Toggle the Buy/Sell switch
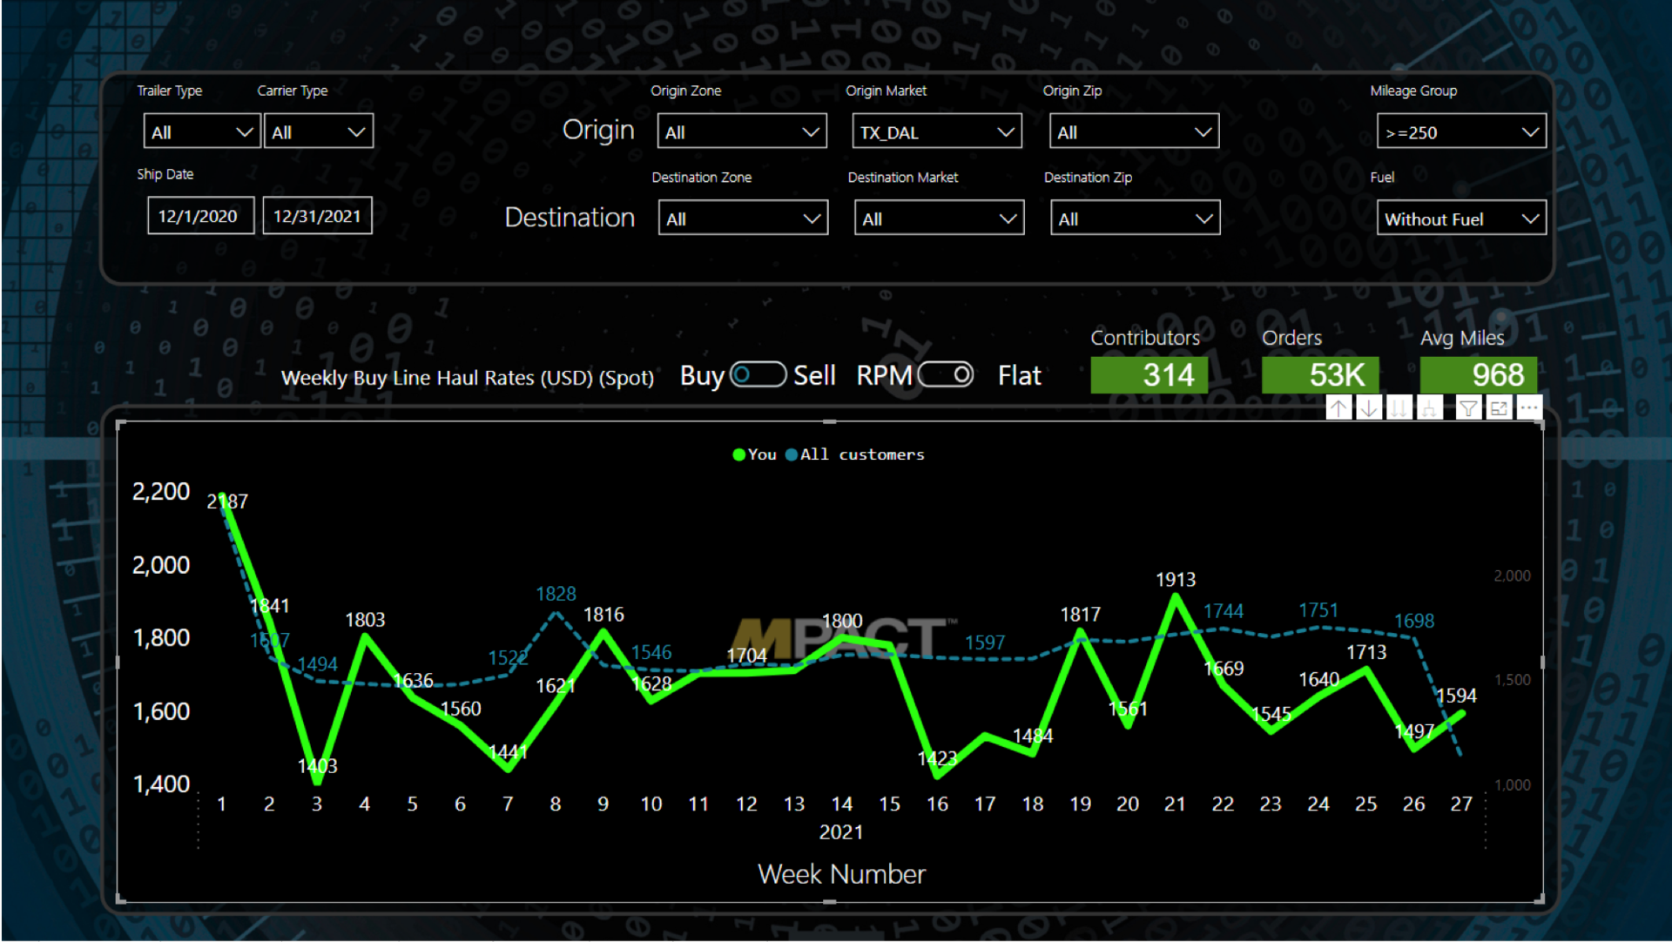Screen dimensions: 1672x942 [758, 375]
